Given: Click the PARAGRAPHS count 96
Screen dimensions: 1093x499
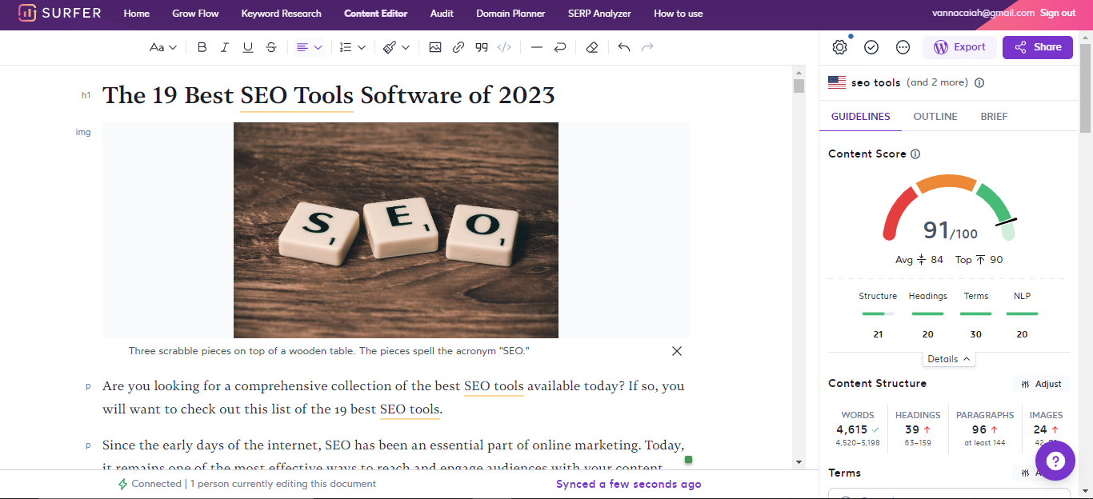Looking at the screenshot, I should tap(979, 429).
